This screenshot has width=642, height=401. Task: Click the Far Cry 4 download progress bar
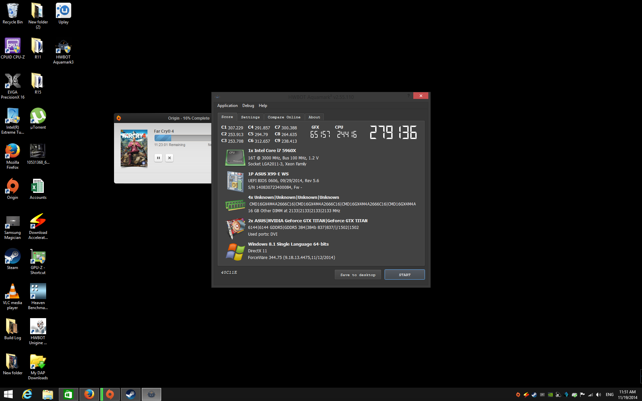pos(183,138)
